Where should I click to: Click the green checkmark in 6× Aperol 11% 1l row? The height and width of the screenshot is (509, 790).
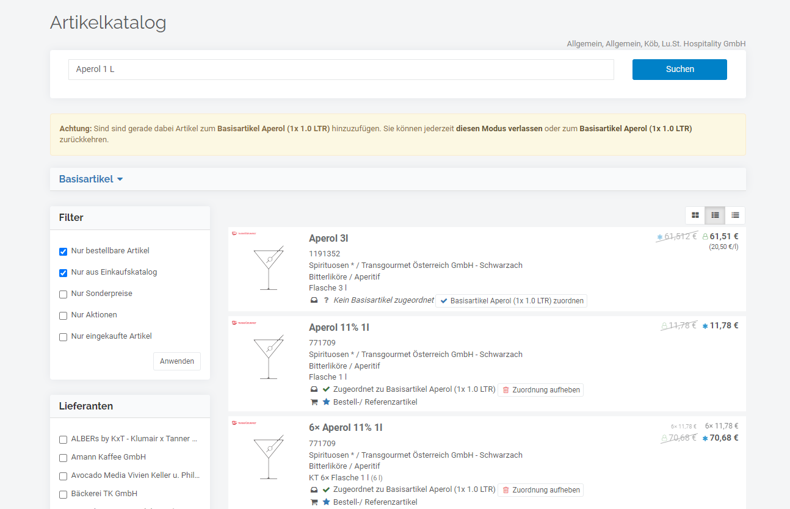pos(326,489)
